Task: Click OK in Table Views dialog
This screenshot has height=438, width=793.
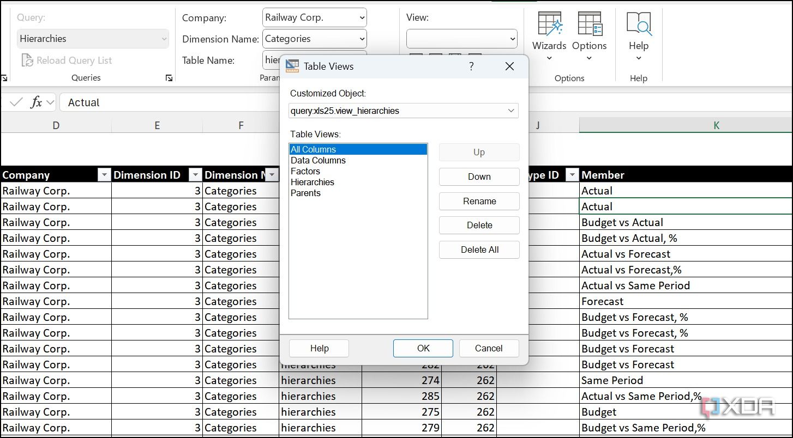Action: (x=423, y=348)
